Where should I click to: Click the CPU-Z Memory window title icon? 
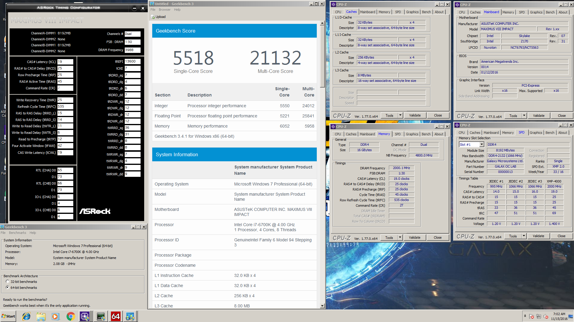[x=333, y=127]
